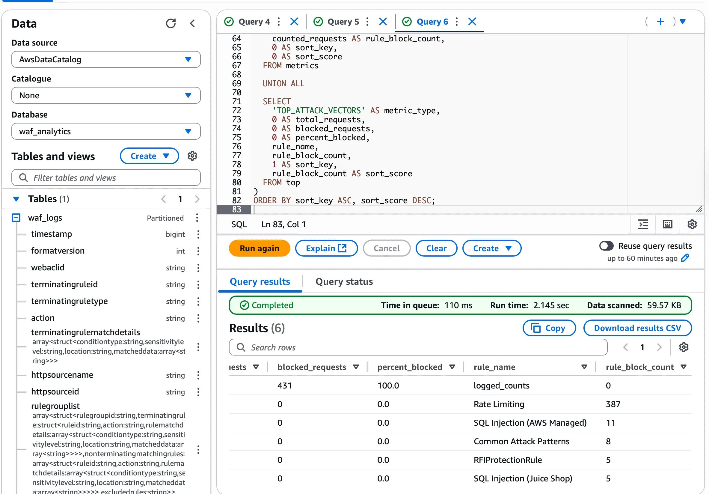Open webaclid column actions menu
The width and height of the screenshot is (709, 494).
[x=198, y=268]
